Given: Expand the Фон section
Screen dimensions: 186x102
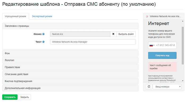Looking at the screenshot, I should (70, 54).
